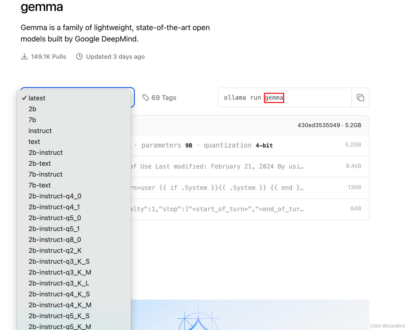The height and width of the screenshot is (330, 409).
Task: Click the model hash '430ed3535049 · 5.2GB'
Action: pyautogui.click(x=329, y=125)
